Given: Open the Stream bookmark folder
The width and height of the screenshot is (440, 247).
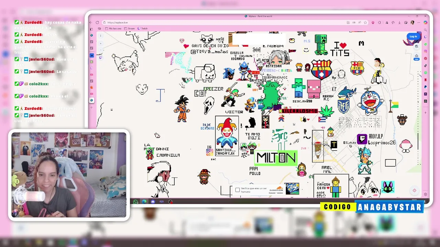Looking at the screenshot, I should pos(130,28).
